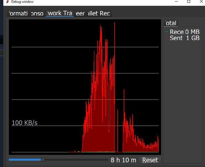Click the network traffic graph area
Screen dimensions: 205x167
[85, 87]
